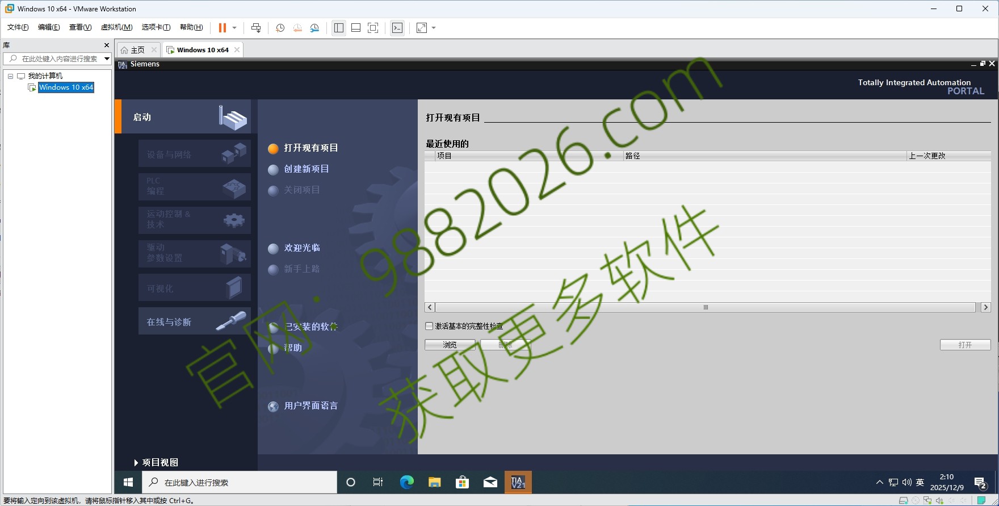Screen dimensions: 999x506
Task: Open the console view icon
Action: (x=397, y=28)
